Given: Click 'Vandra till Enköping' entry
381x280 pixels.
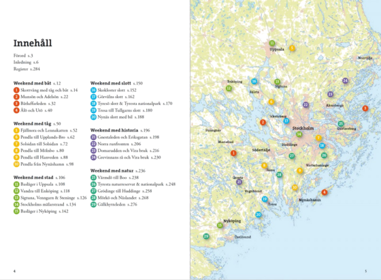Looking at the screenshot, I should point(42,191).
